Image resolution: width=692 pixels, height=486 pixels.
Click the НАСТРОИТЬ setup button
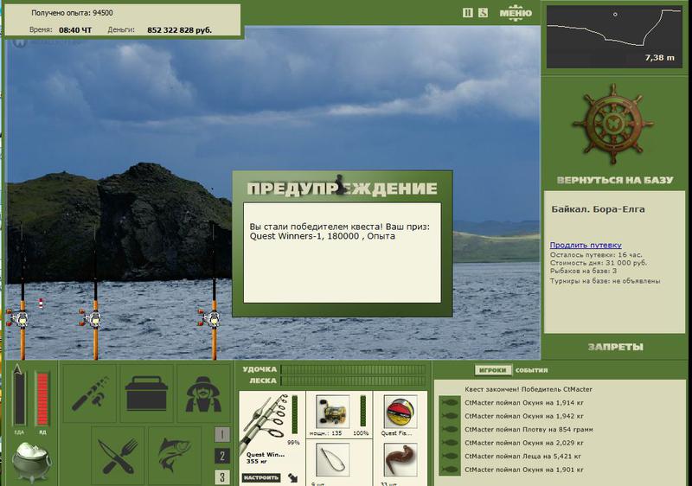pyautogui.click(x=261, y=477)
